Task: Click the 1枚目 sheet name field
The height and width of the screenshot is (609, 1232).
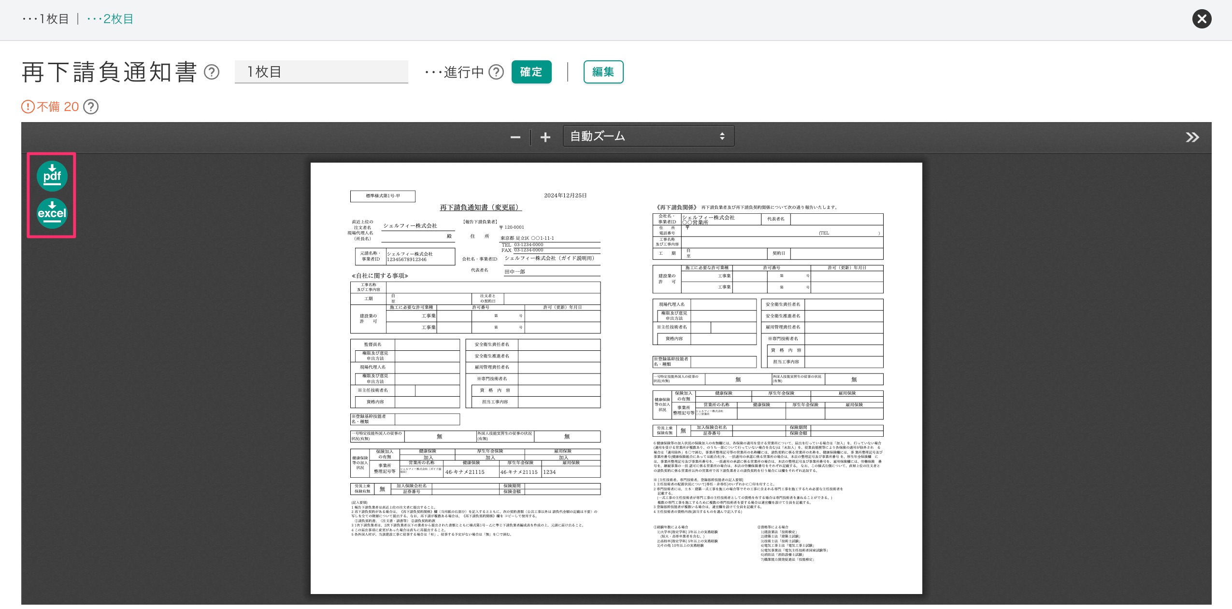Action: click(321, 72)
